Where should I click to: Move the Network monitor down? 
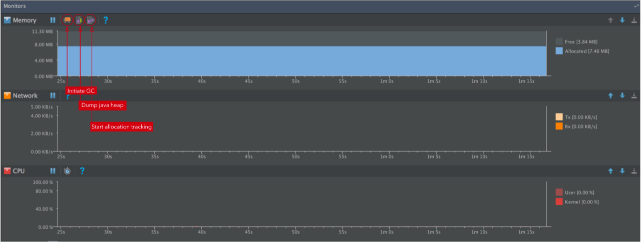click(622, 95)
